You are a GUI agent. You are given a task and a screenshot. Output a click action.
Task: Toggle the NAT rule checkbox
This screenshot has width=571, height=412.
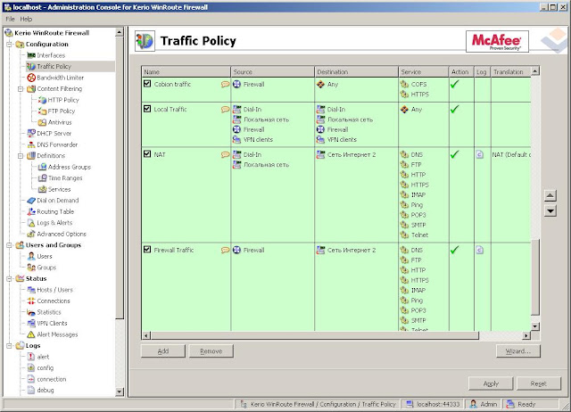point(147,154)
